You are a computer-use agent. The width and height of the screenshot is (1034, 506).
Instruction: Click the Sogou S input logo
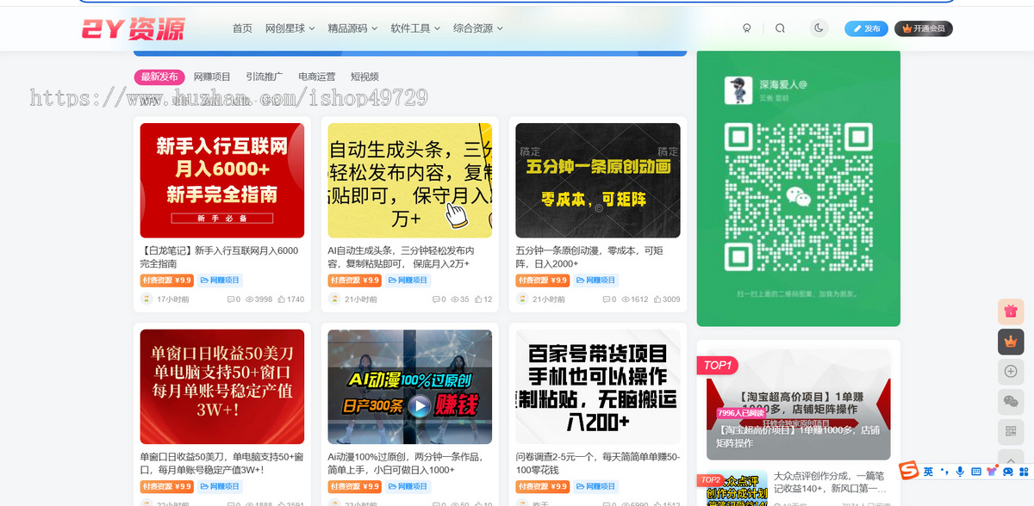[909, 472]
